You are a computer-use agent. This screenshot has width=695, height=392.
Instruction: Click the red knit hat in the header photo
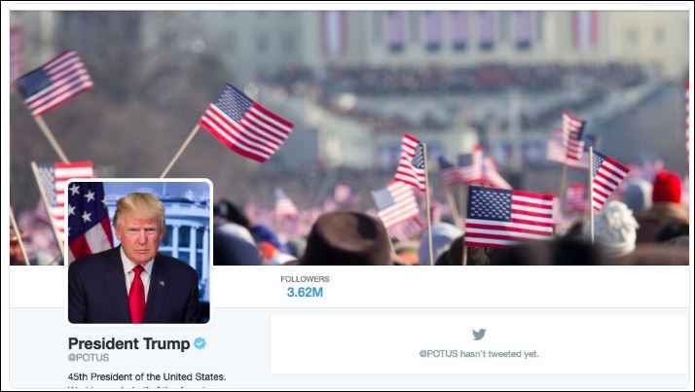(x=667, y=188)
